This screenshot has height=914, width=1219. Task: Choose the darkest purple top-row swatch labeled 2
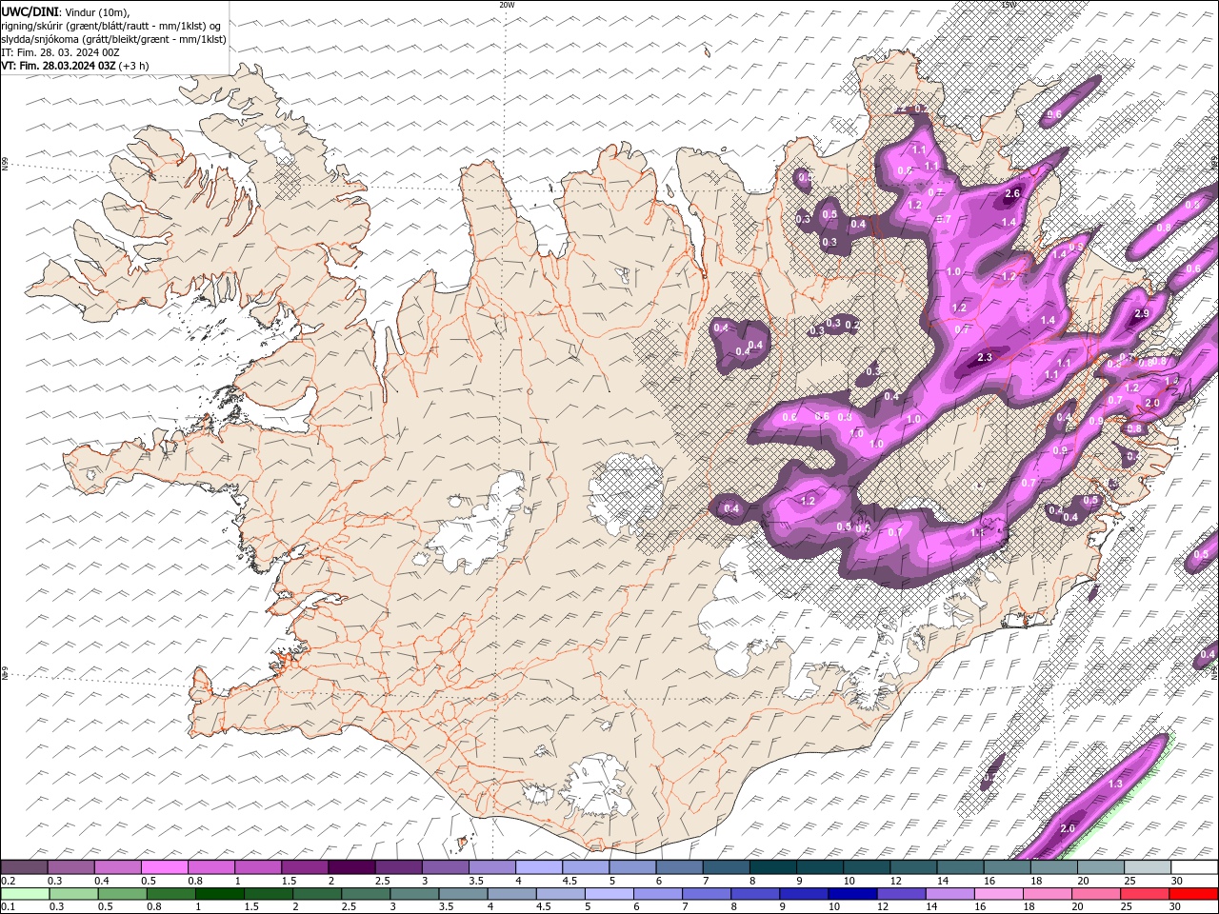(x=350, y=867)
